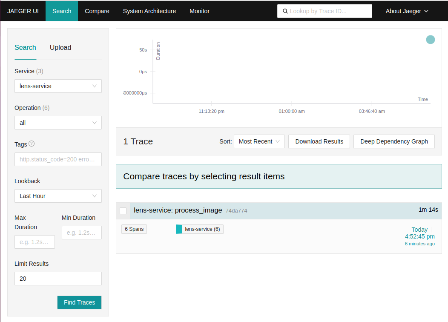Click the teal trace dot in the duration chart
This screenshot has height=322, width=448.
point(430,40)
